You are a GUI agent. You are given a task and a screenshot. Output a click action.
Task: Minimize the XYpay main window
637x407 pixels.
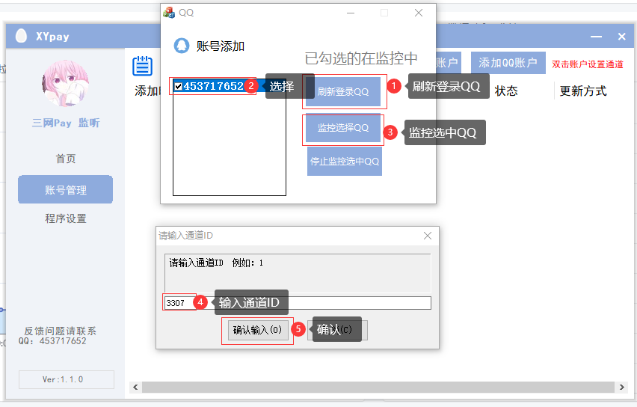pos(595,37)
